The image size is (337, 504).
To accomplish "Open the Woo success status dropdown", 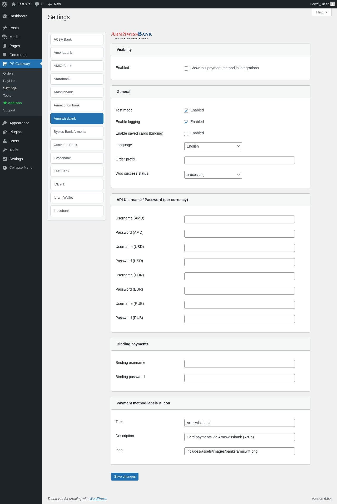I will point(213,175).
